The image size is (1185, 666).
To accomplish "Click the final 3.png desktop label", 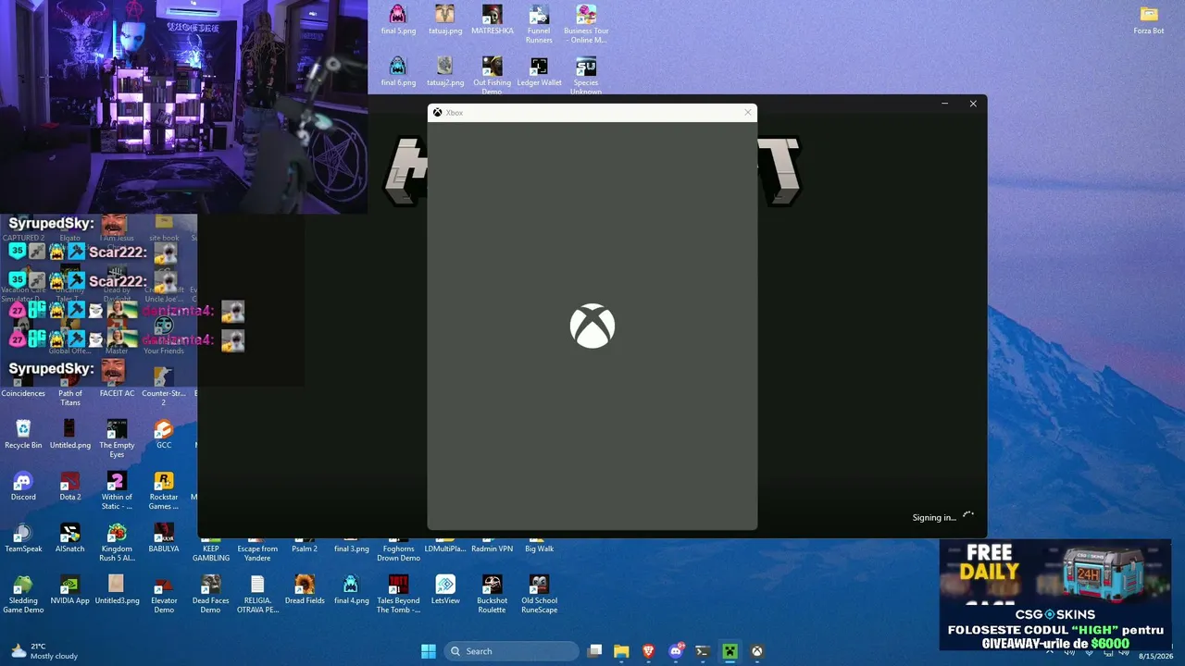I will [352, 549].
